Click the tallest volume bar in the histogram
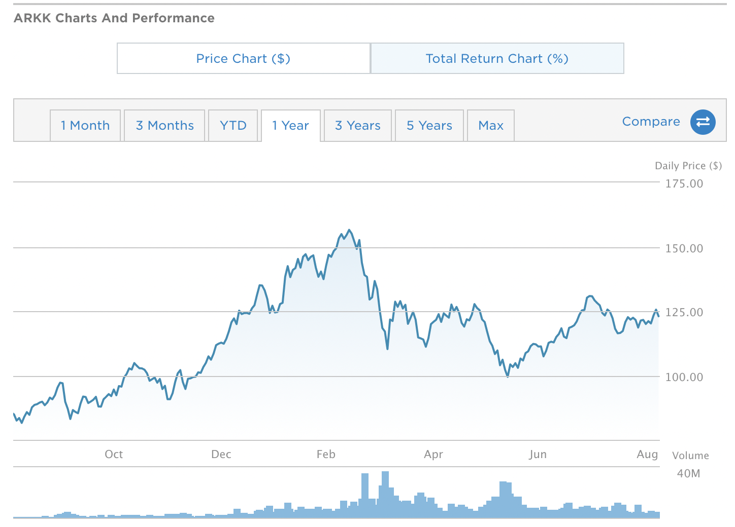 pyautogui.click(x=385, y=495)
